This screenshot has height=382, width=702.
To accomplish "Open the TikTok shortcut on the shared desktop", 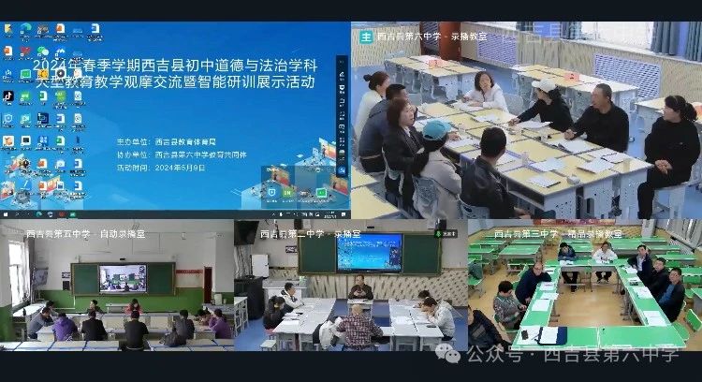I will pyautogui.click(x=8, y=95).
